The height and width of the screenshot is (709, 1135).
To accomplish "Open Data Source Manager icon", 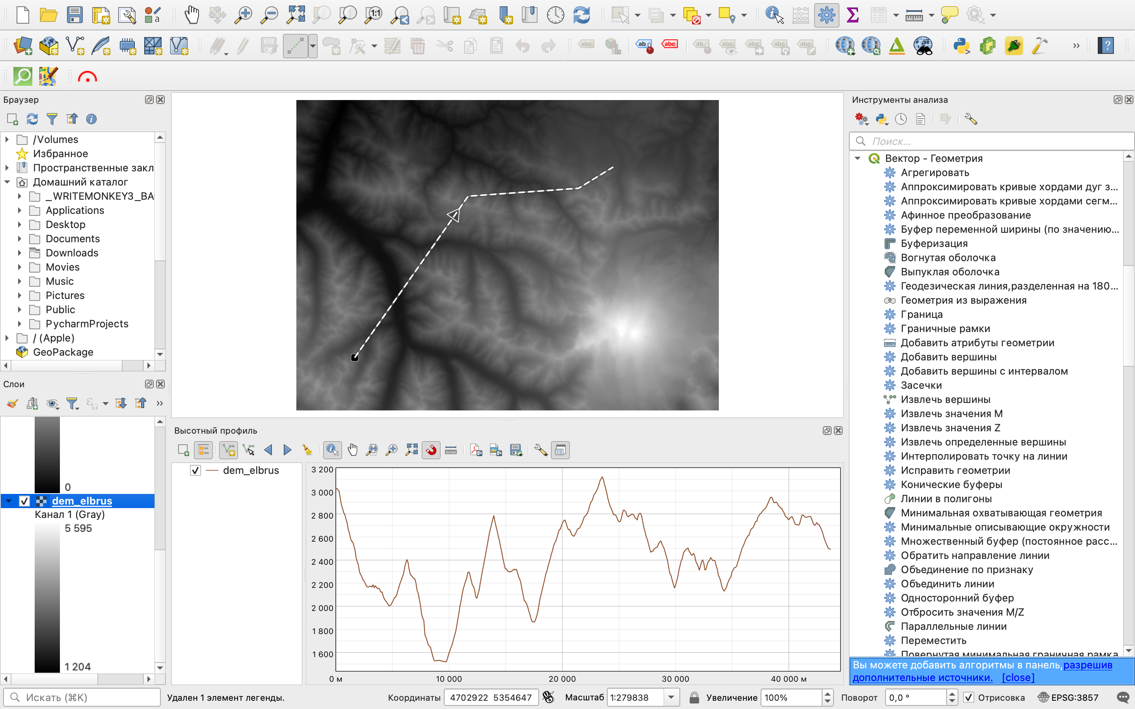I will coord(22,46).
